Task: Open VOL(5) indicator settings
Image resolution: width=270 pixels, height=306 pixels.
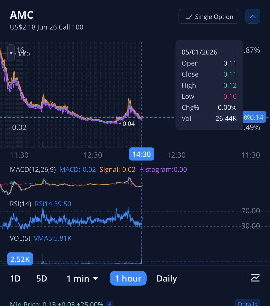Action: point(20,238)
